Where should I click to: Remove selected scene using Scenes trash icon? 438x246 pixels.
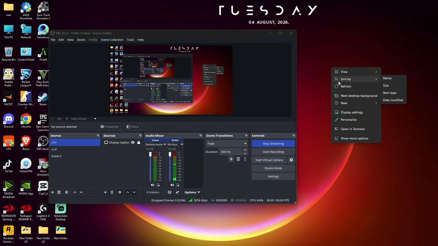coord(59,192)
